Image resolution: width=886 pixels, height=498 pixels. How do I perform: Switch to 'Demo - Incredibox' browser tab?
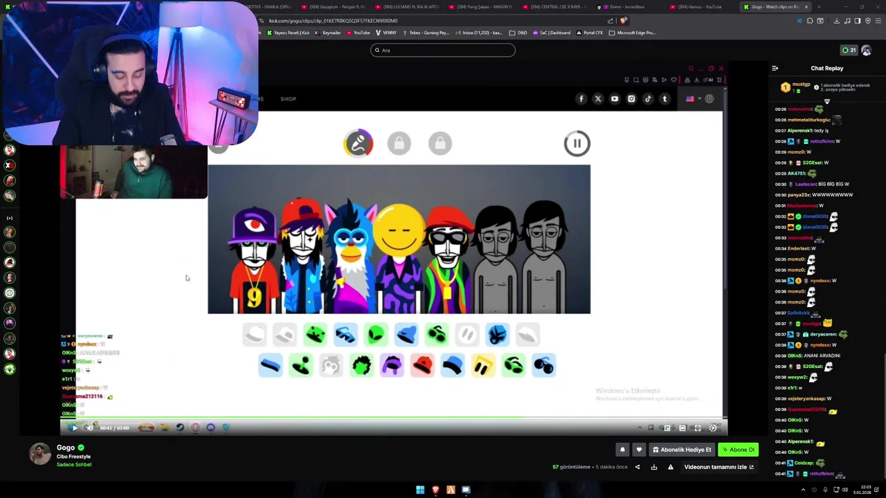(627, 7)
